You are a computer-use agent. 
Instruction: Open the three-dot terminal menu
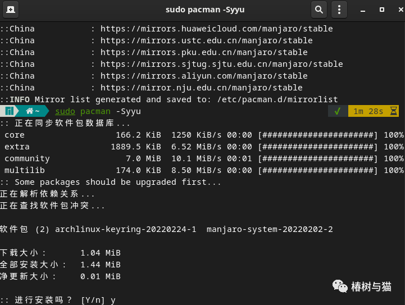[339, 10]
